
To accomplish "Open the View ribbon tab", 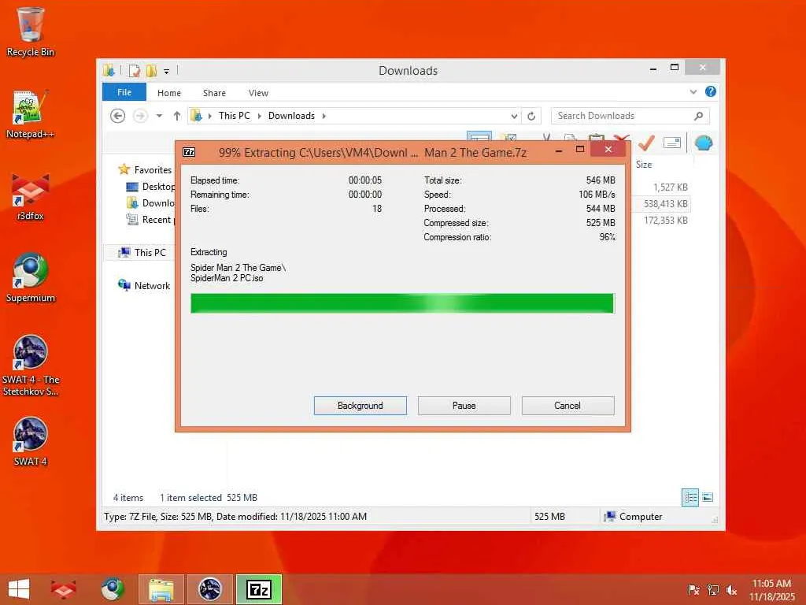I will (258, 93).
